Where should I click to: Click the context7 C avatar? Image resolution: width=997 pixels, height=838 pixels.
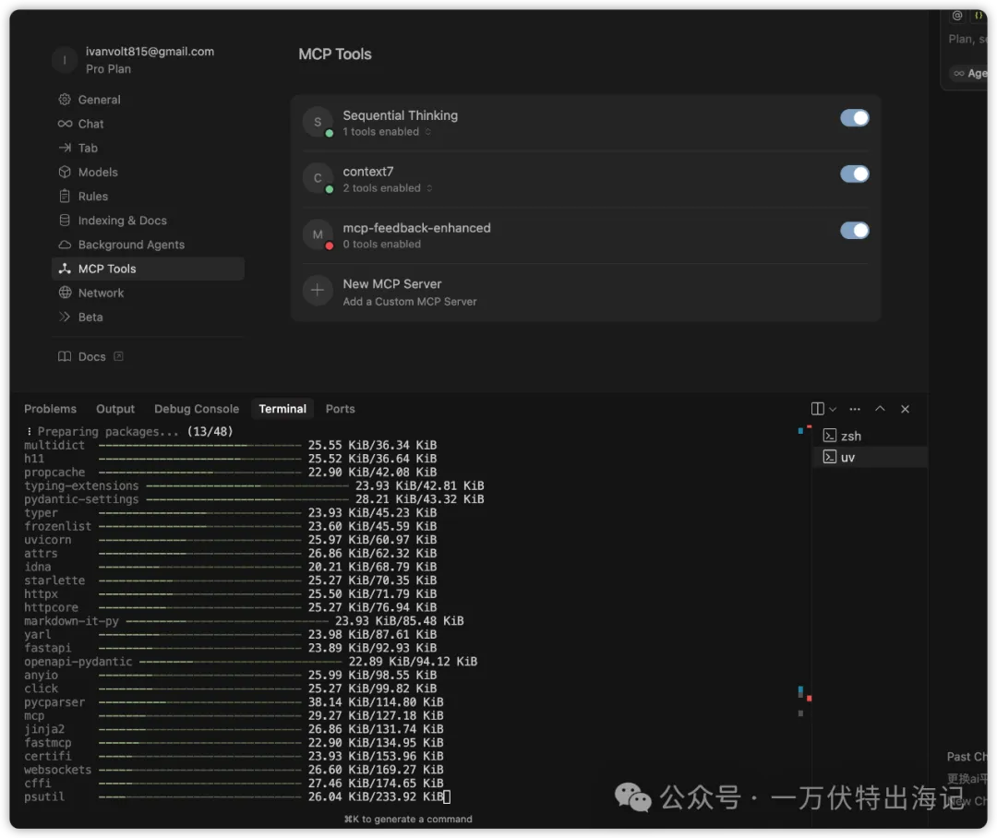tap(318, 178)
